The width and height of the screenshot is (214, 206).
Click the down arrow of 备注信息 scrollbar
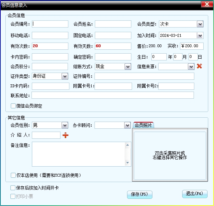(127, 163)
